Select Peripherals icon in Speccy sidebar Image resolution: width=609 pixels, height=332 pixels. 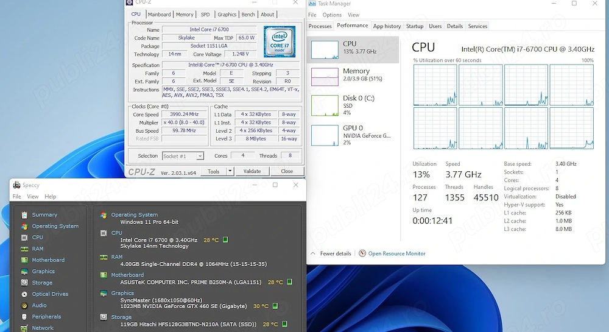click(24, 317)
